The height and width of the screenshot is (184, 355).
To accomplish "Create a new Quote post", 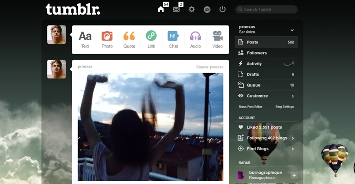I will (x=129, y=40).
